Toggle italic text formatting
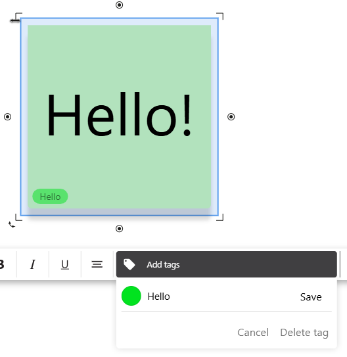Viewport: 347px width, 357px height. 33,264
